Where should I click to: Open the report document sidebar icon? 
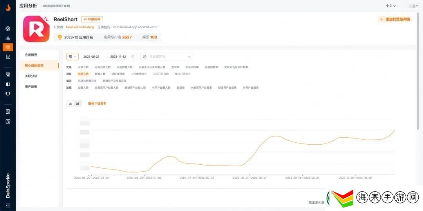pos(8,111)
